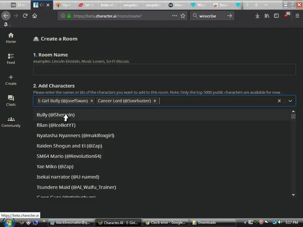Open the Library toolbar icon
Image resolution: width=303 pixels, height=227 pixels.
point(267,16)
